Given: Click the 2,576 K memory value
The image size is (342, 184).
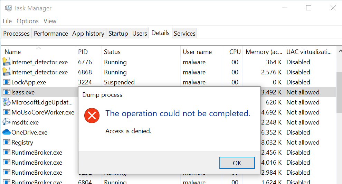Looking at the screenshot, I should click(271, 72).
